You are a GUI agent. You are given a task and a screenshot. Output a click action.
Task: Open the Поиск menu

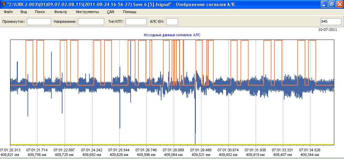coord(40,12)
